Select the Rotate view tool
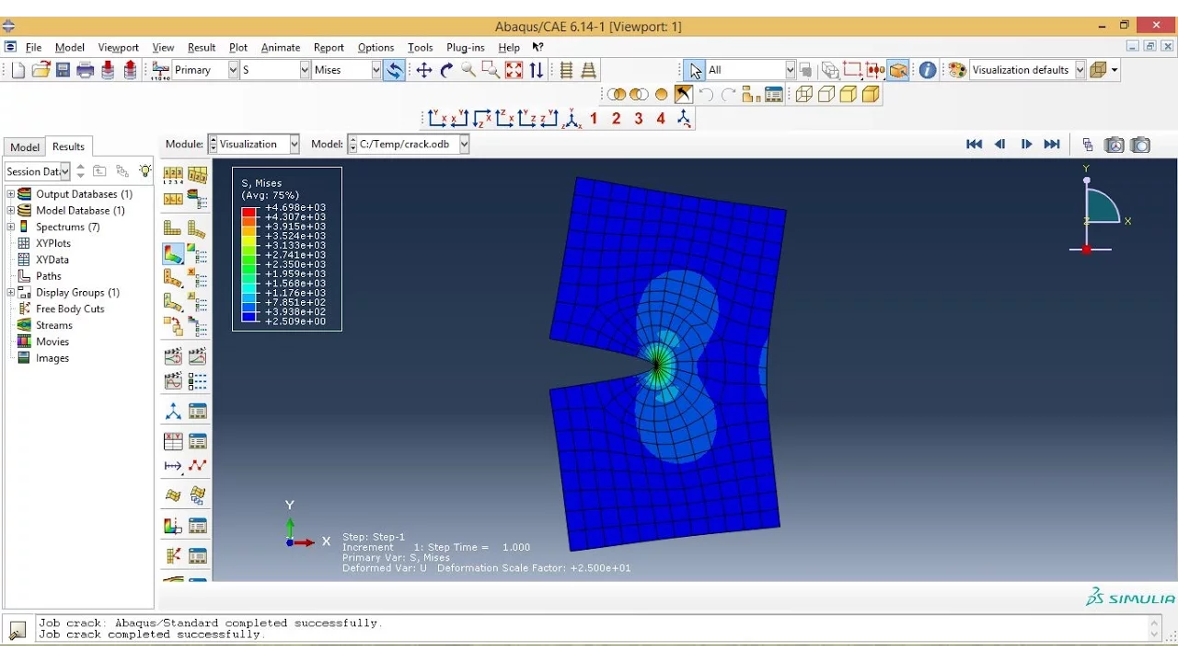Image resolution: width=1178 pixels, height=663 pixels. click(446, 70)
